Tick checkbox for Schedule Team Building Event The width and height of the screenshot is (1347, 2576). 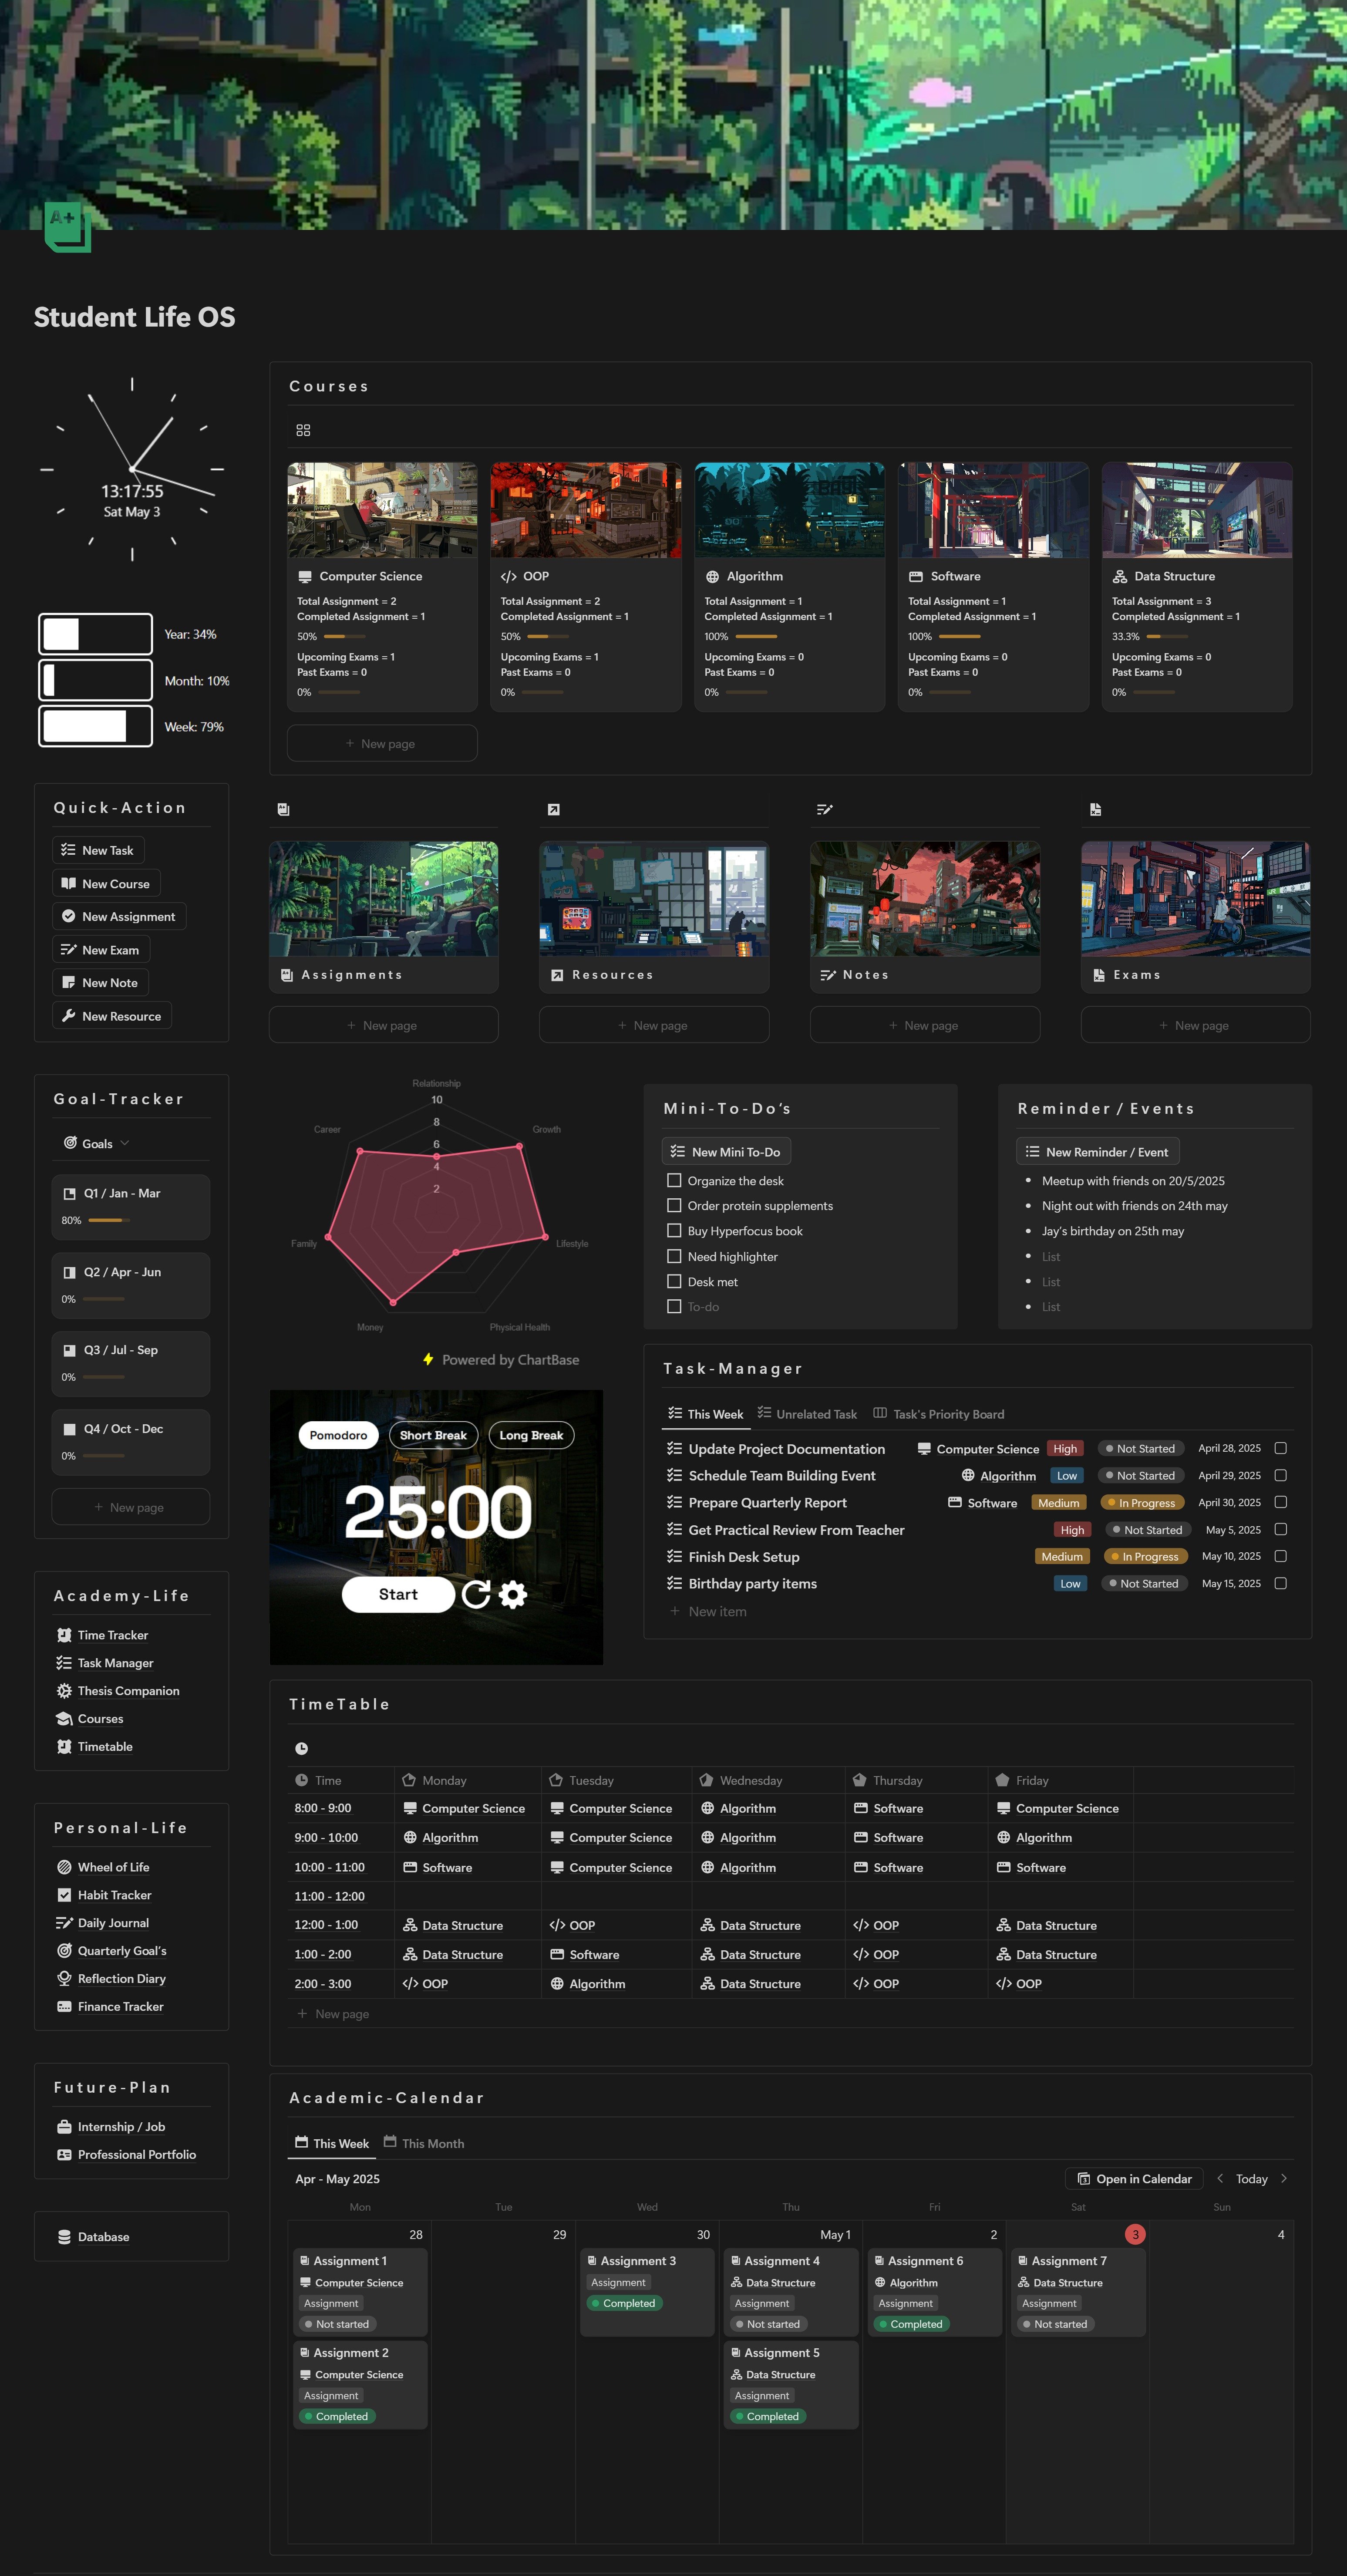click(x=1280, y=1475)
